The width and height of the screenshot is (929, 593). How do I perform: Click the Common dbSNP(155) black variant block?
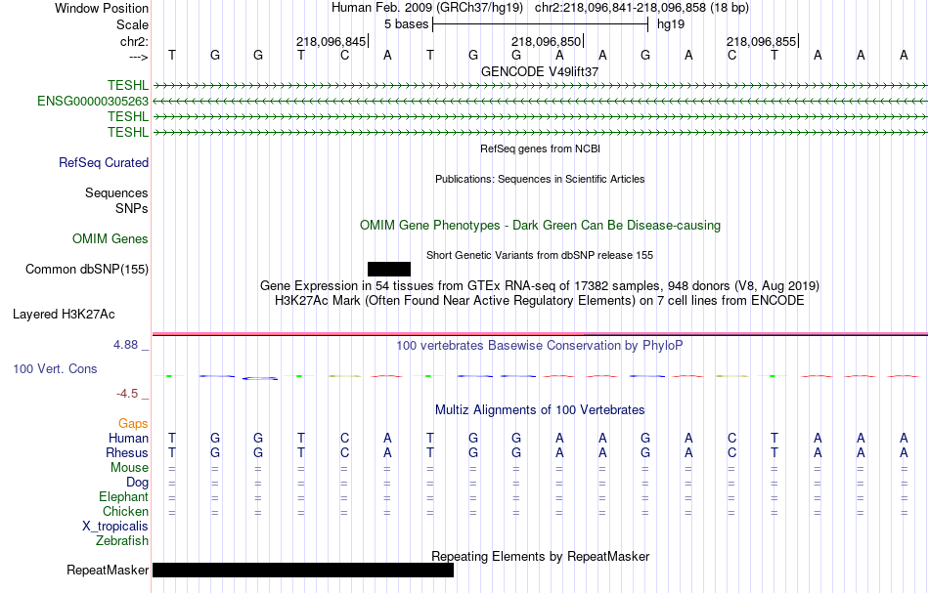pos(388,270)
